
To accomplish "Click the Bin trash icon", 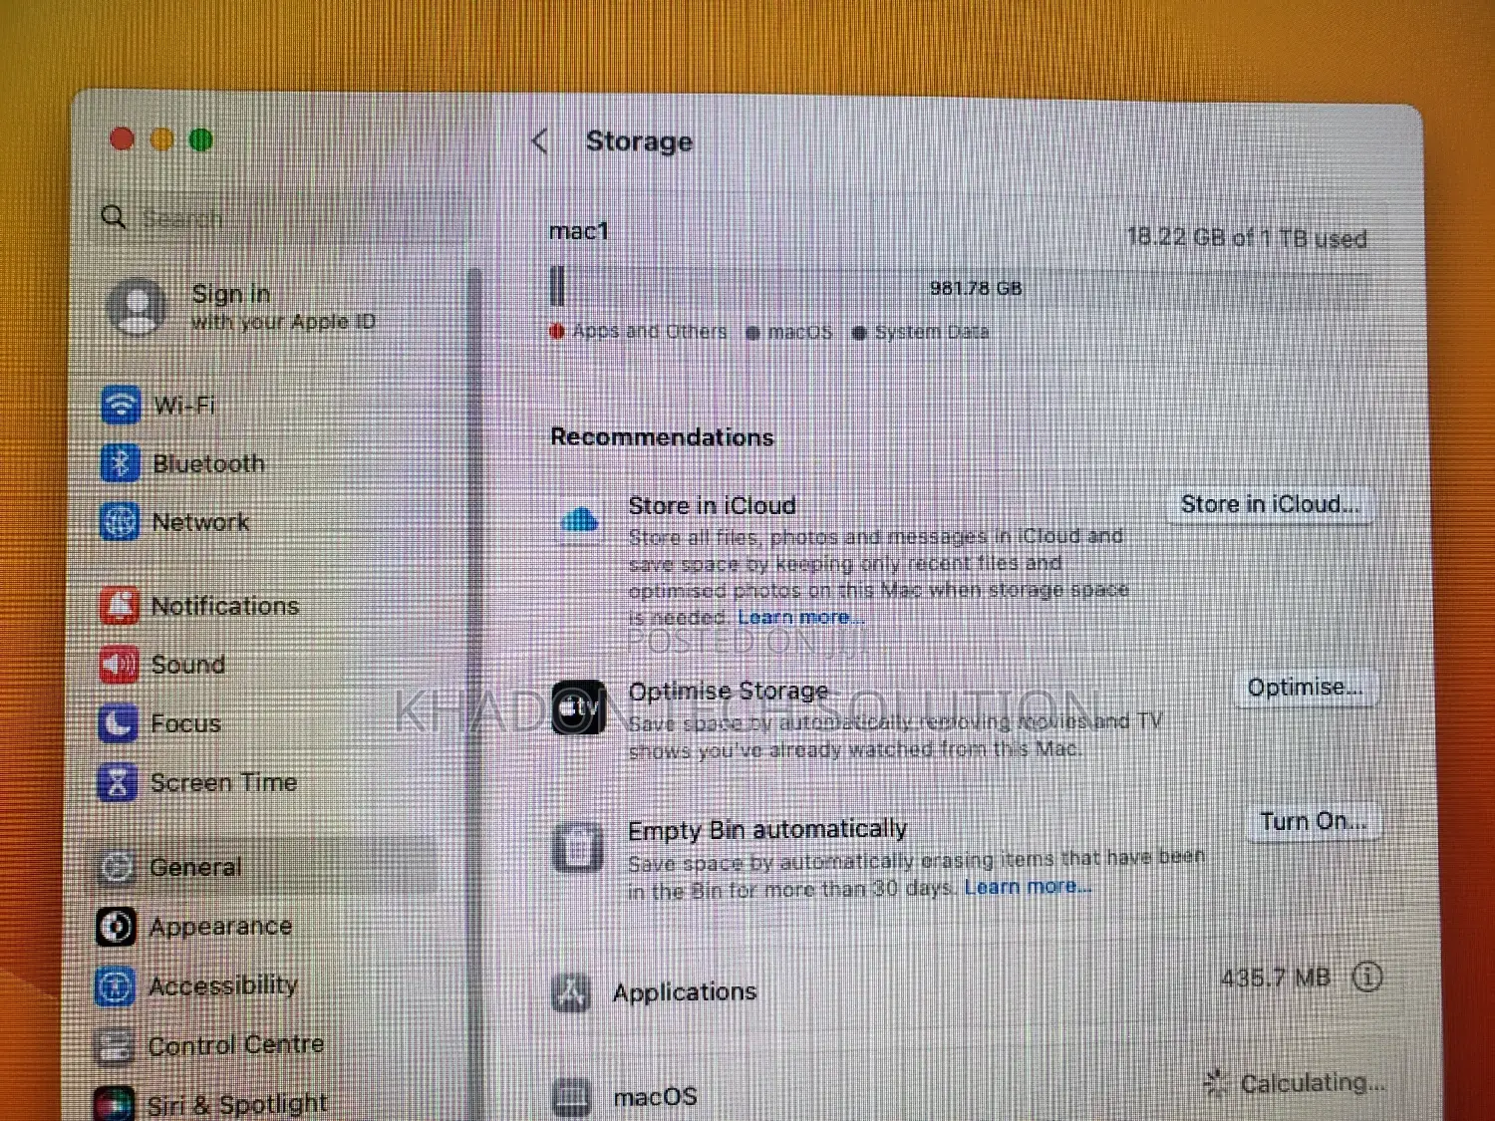I will (578, 847).
